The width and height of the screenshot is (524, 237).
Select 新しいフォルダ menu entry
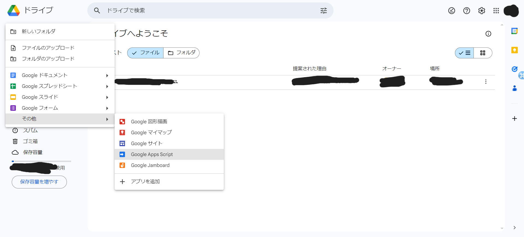pos(60,32)
